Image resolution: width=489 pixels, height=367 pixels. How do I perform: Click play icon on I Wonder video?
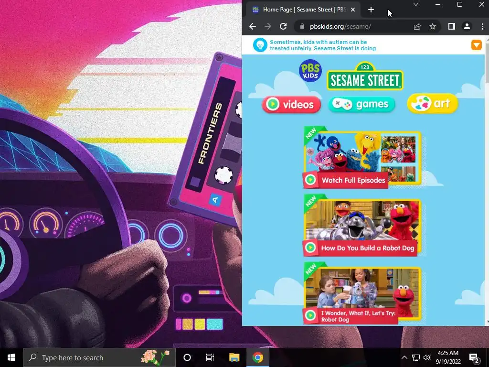(310, 316)
